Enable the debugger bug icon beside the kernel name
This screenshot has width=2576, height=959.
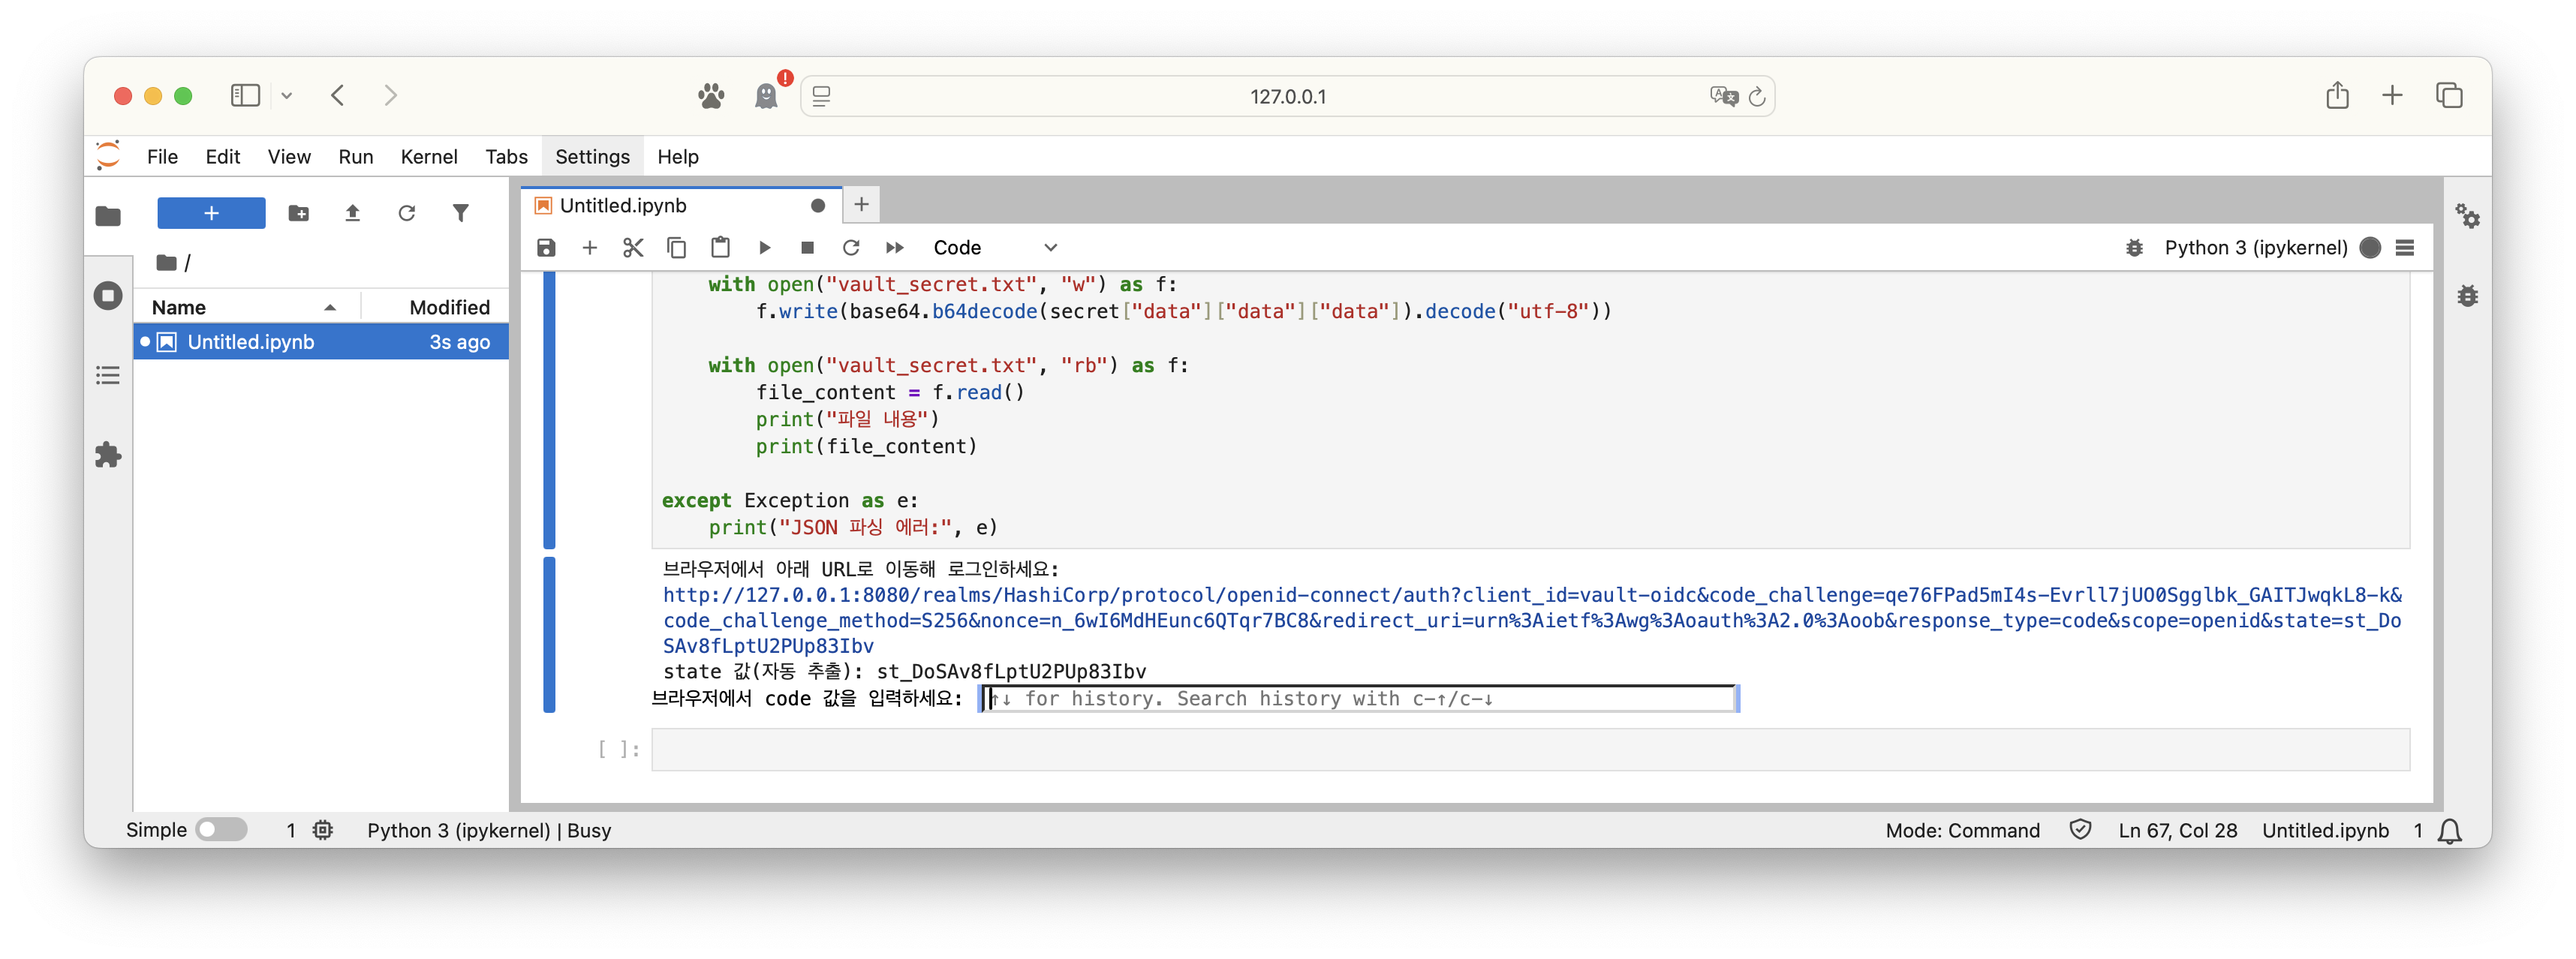2134,247
